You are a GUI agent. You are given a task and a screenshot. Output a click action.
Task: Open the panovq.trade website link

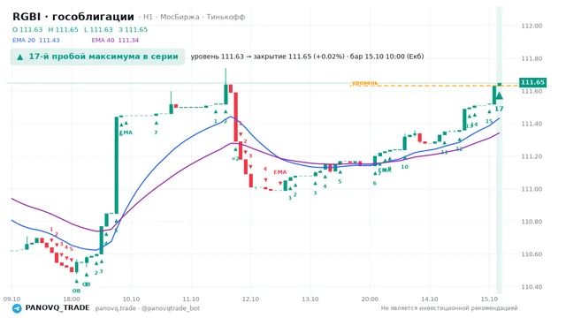click(x=116, y=308)
